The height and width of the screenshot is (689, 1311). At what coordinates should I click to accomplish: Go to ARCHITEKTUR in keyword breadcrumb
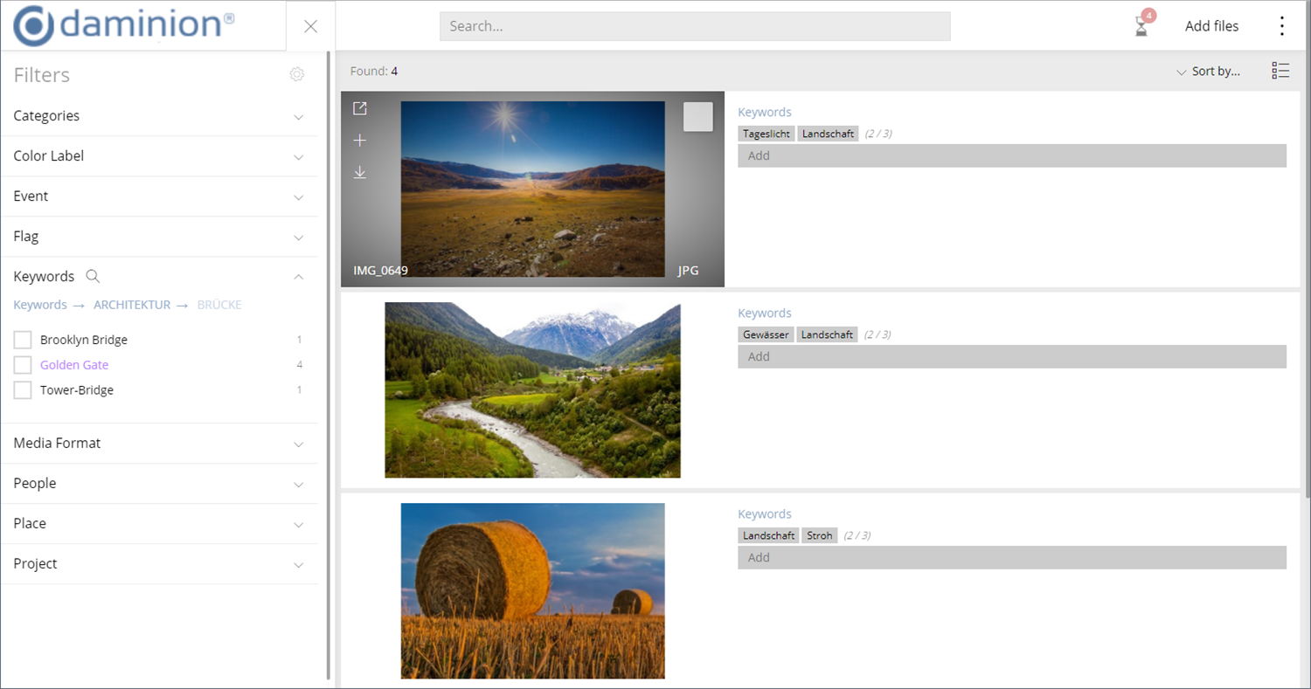[132, 305]
